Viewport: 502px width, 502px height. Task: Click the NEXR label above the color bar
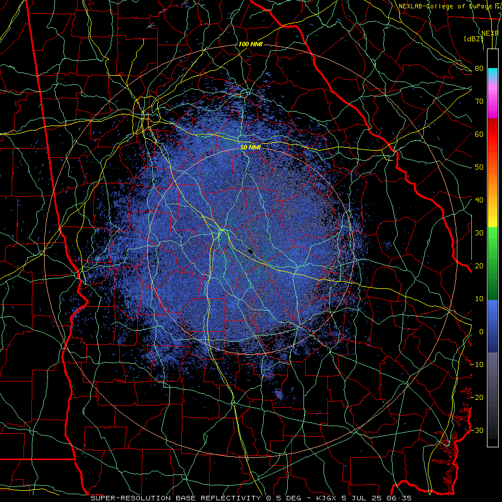tap(490, 33)
